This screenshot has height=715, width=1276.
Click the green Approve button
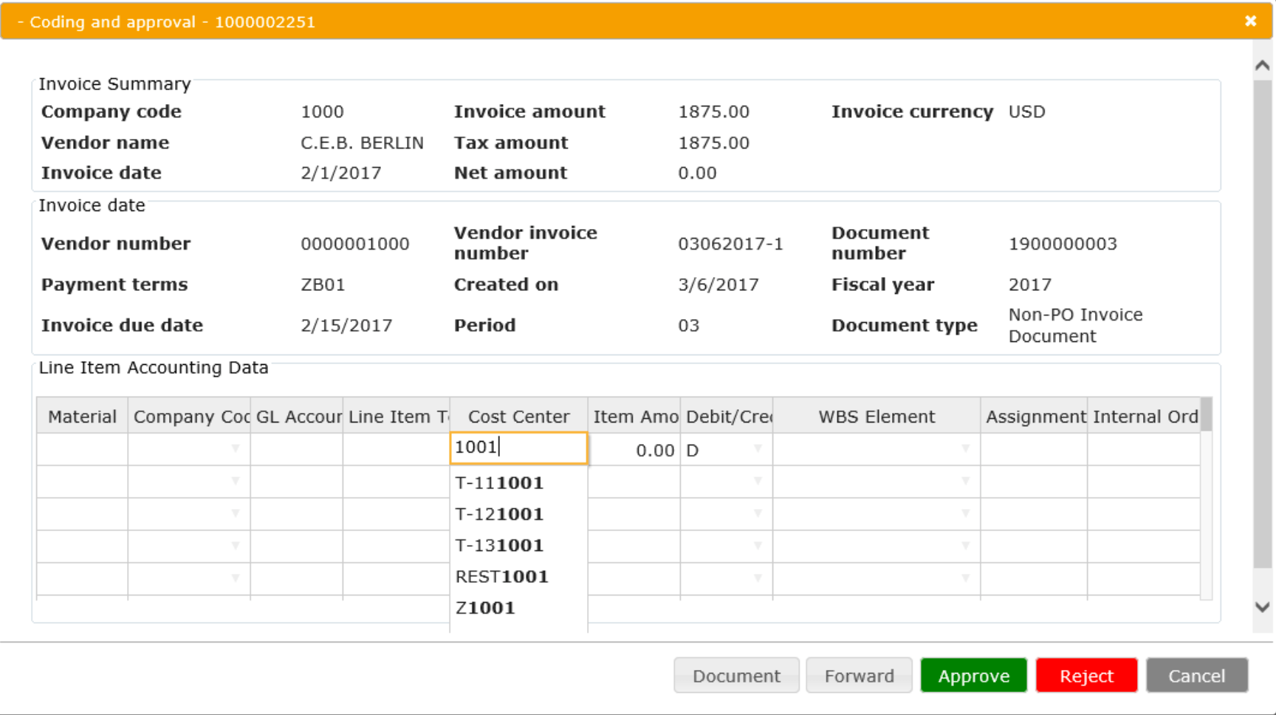coord(973,676)
